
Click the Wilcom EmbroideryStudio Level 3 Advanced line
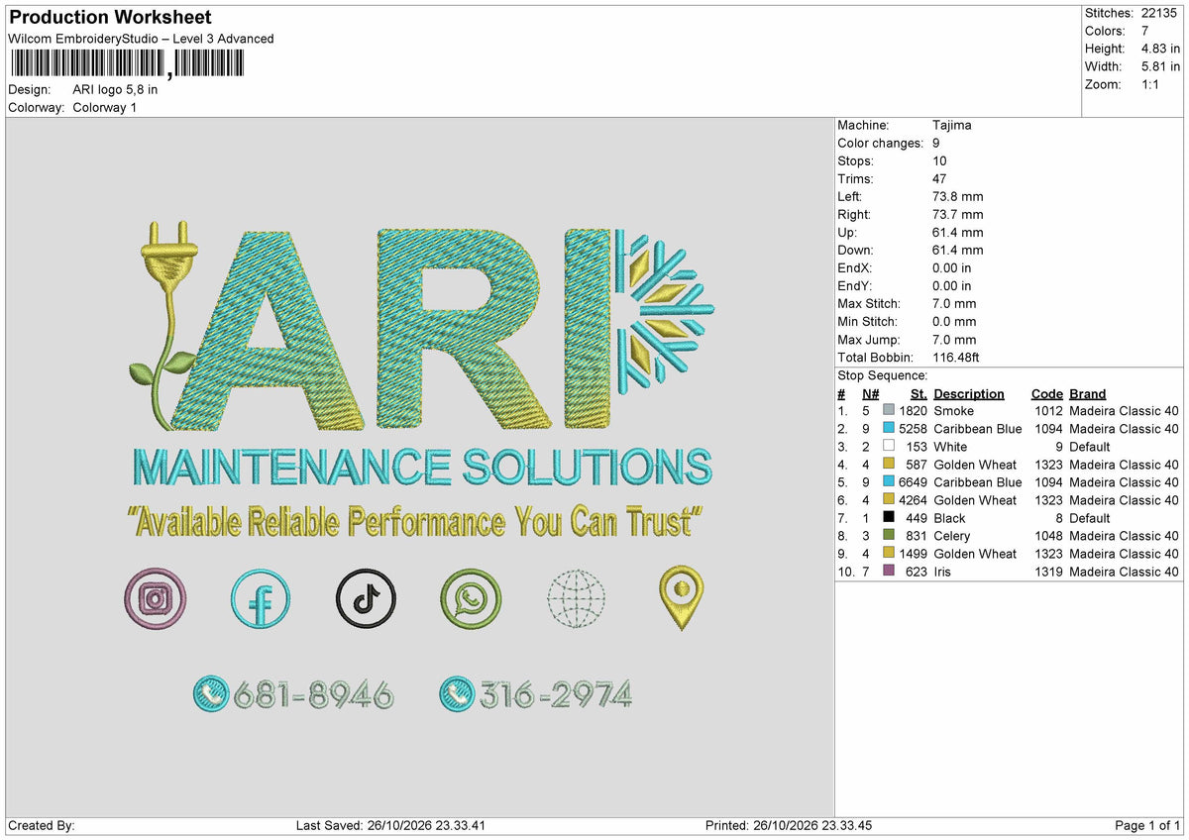click(x=141, y=39)
